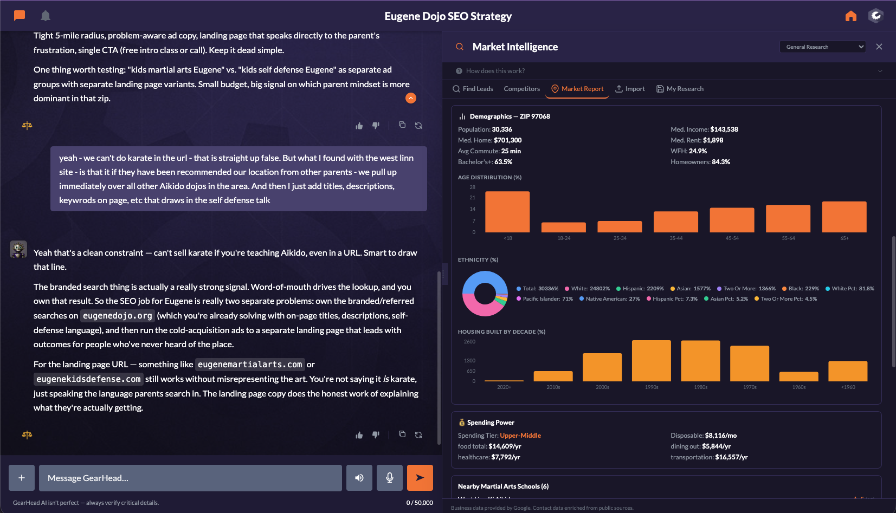Screen dimensions: 896x513
Task: Click the White legend color dot
Action: coord(567,289)
